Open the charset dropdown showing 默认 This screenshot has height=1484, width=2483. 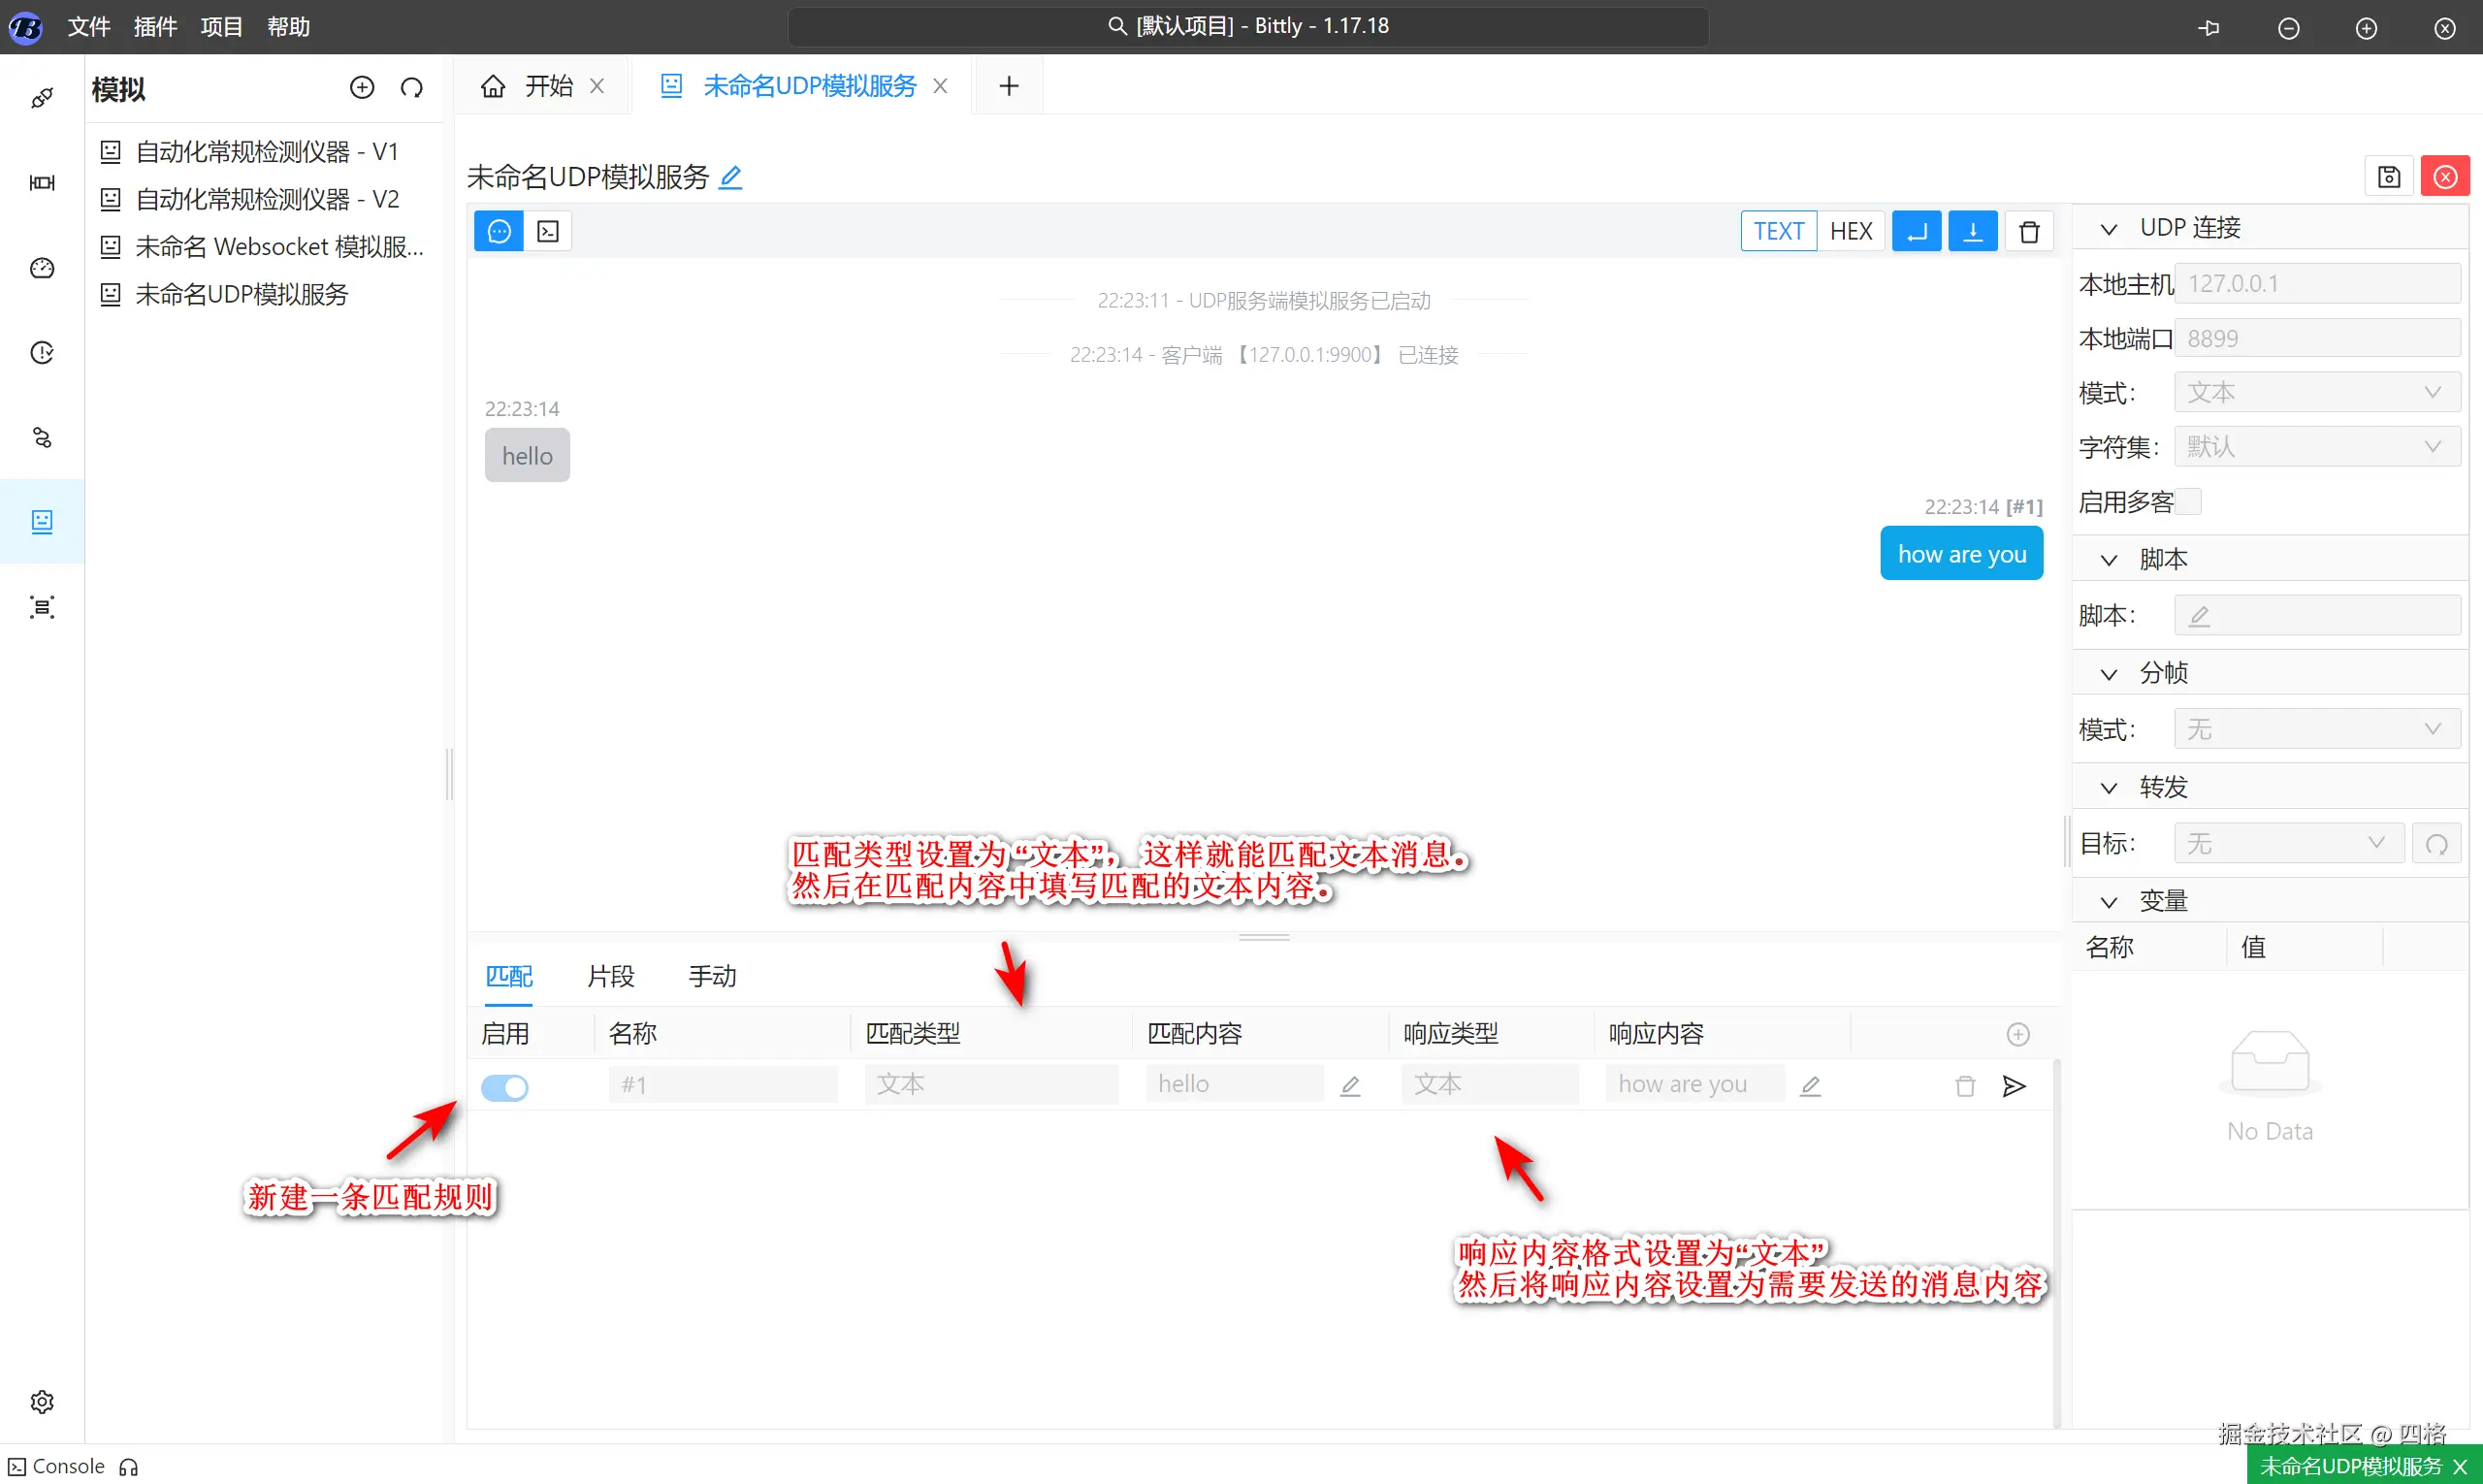[x=2316, y=447]
